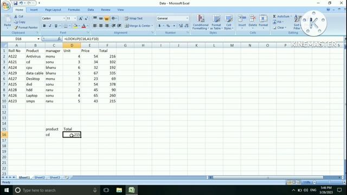
Task: Switch to Formulas tab
Action: pos(74,10)
